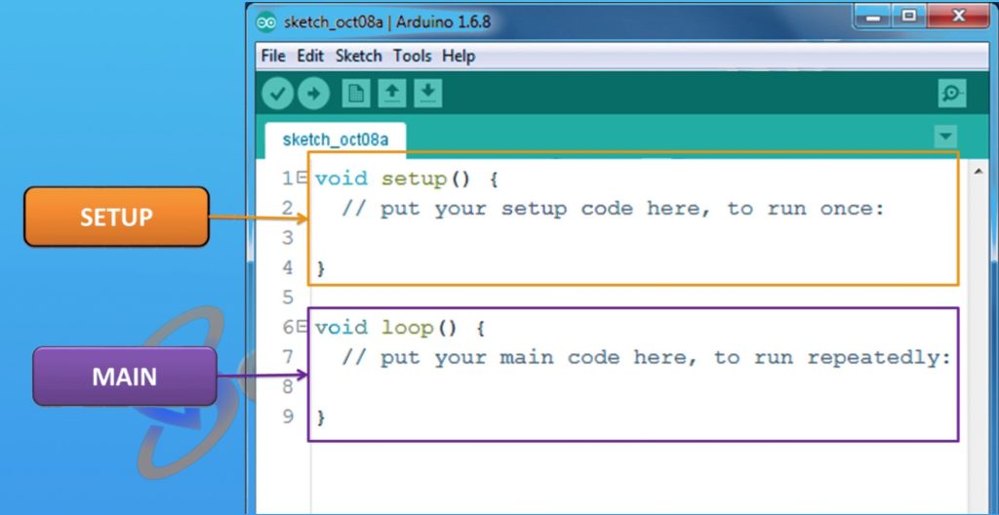This screenshot has width=999, height=515.
Task: Select the sketch_oct08a tab
Action: pyautogui.click(x=336, y=139)
